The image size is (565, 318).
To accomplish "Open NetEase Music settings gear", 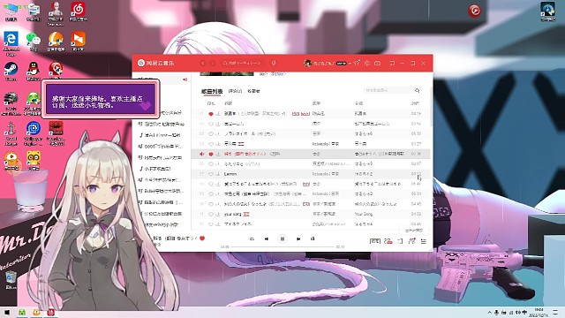I will tap(367, 63).
